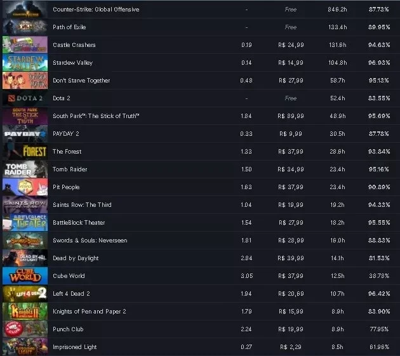400x356 pixels.
Task: Select Knights of Pen and Paper 2 title
Action: pyautogui.click(x=90, y=312)
